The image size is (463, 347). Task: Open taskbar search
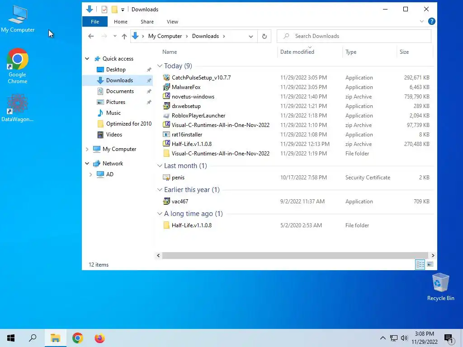pos(33,338)
